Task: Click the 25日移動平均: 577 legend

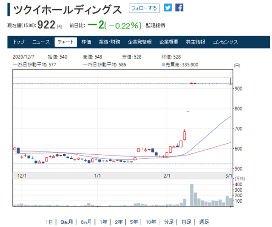Action: [34, 65]
